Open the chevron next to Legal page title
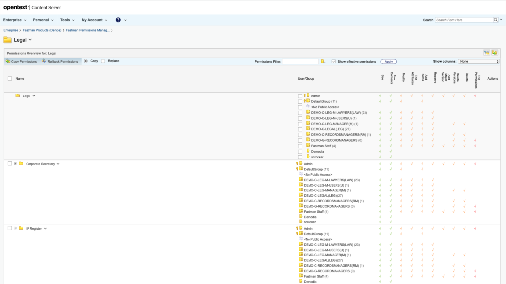The width and height of the screenshot is (506, 284). click(30, 40)
